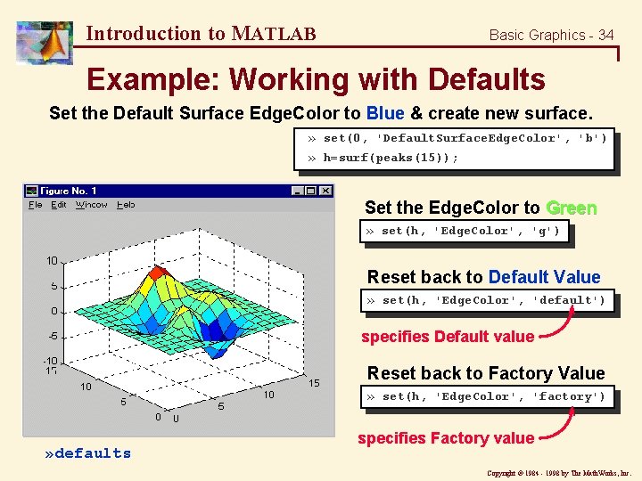
Task: Click the 'Introduction to MATLAB' header
Action: (201, 34)
